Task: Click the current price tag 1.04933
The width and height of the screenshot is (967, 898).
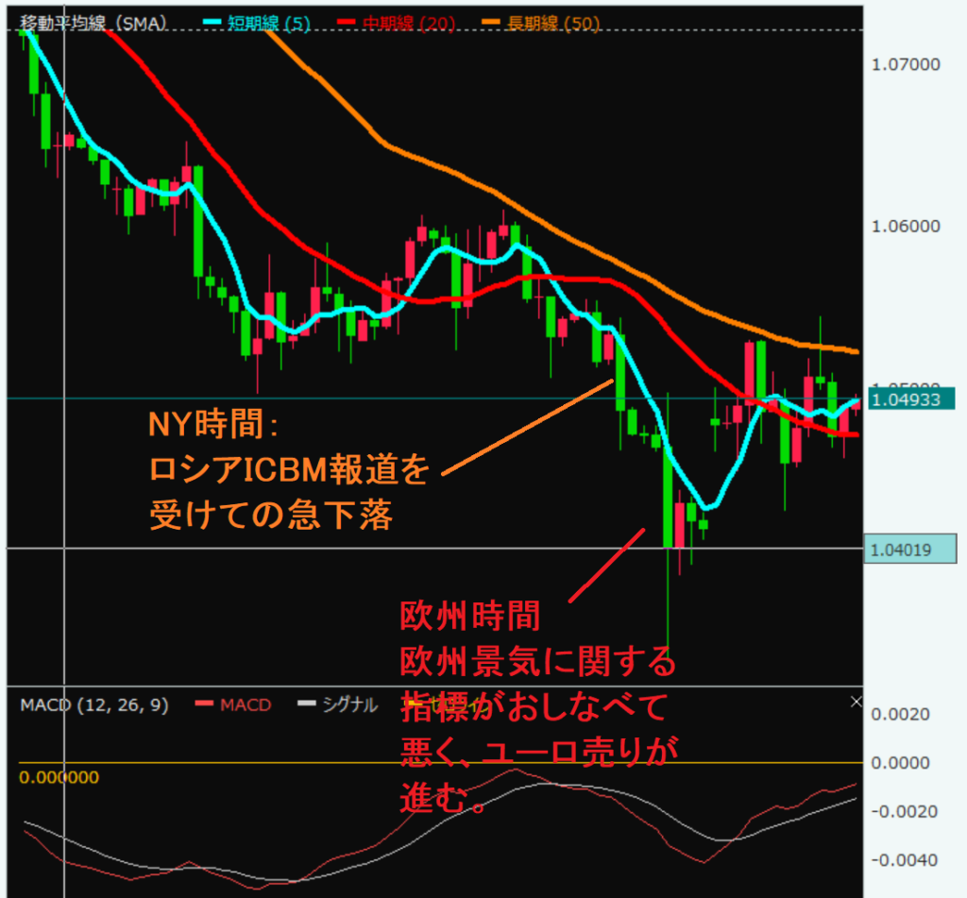Action: 908,399
